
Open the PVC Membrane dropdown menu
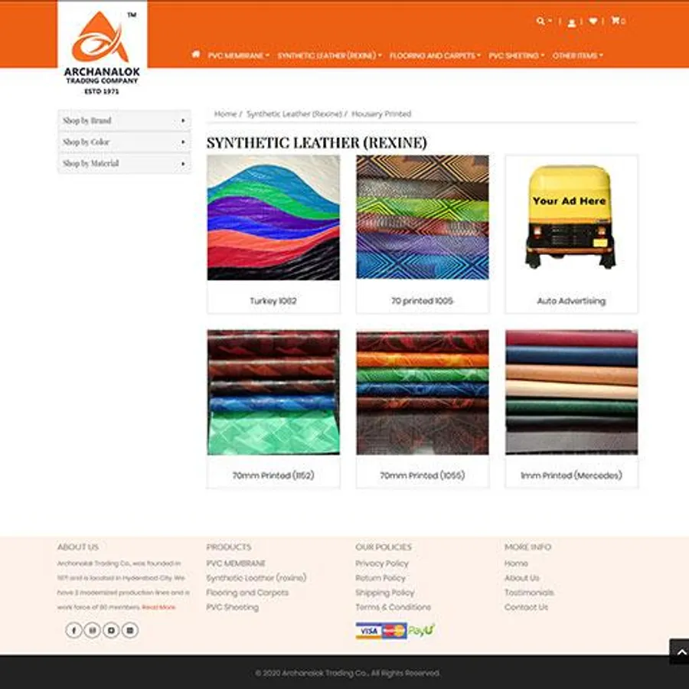(238, 55)
